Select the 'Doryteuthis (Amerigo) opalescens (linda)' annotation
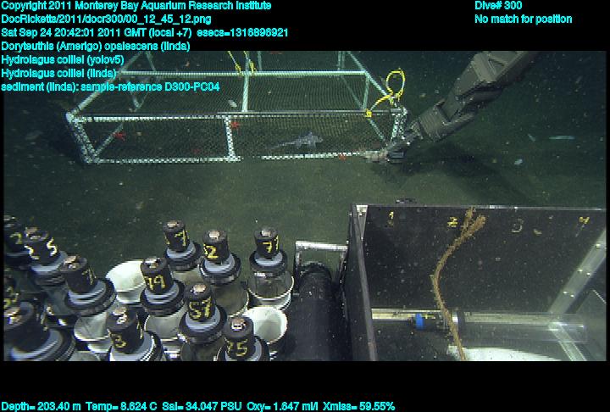The height and width of the screenshot is (412, 610). point(96,46)
